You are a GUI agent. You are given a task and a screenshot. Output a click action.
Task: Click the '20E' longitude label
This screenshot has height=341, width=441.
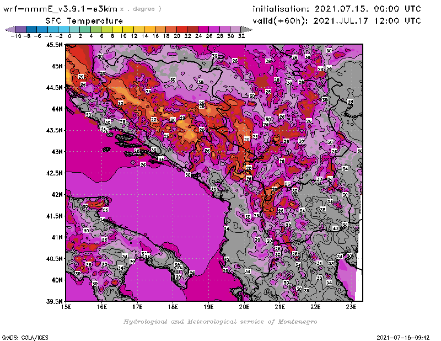244,307
